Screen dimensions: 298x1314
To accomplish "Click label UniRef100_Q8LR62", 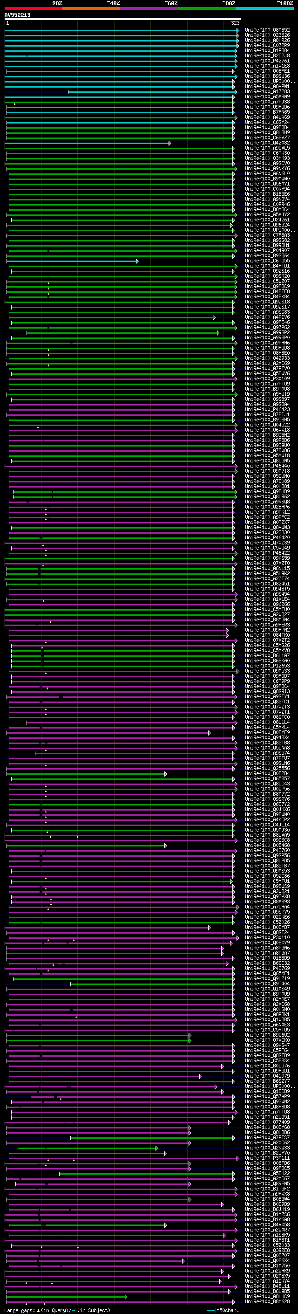I will pyautogui.click(x=267, y=496).
